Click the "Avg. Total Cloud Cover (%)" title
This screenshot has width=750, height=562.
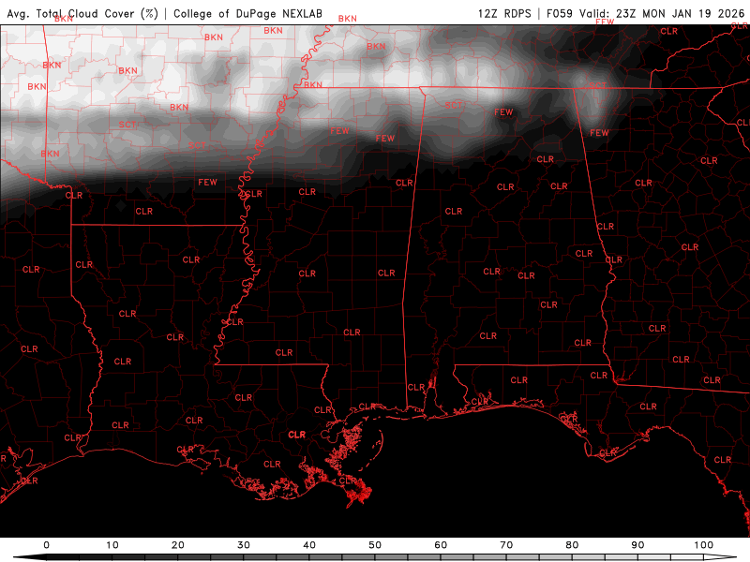tap(82, 13)
